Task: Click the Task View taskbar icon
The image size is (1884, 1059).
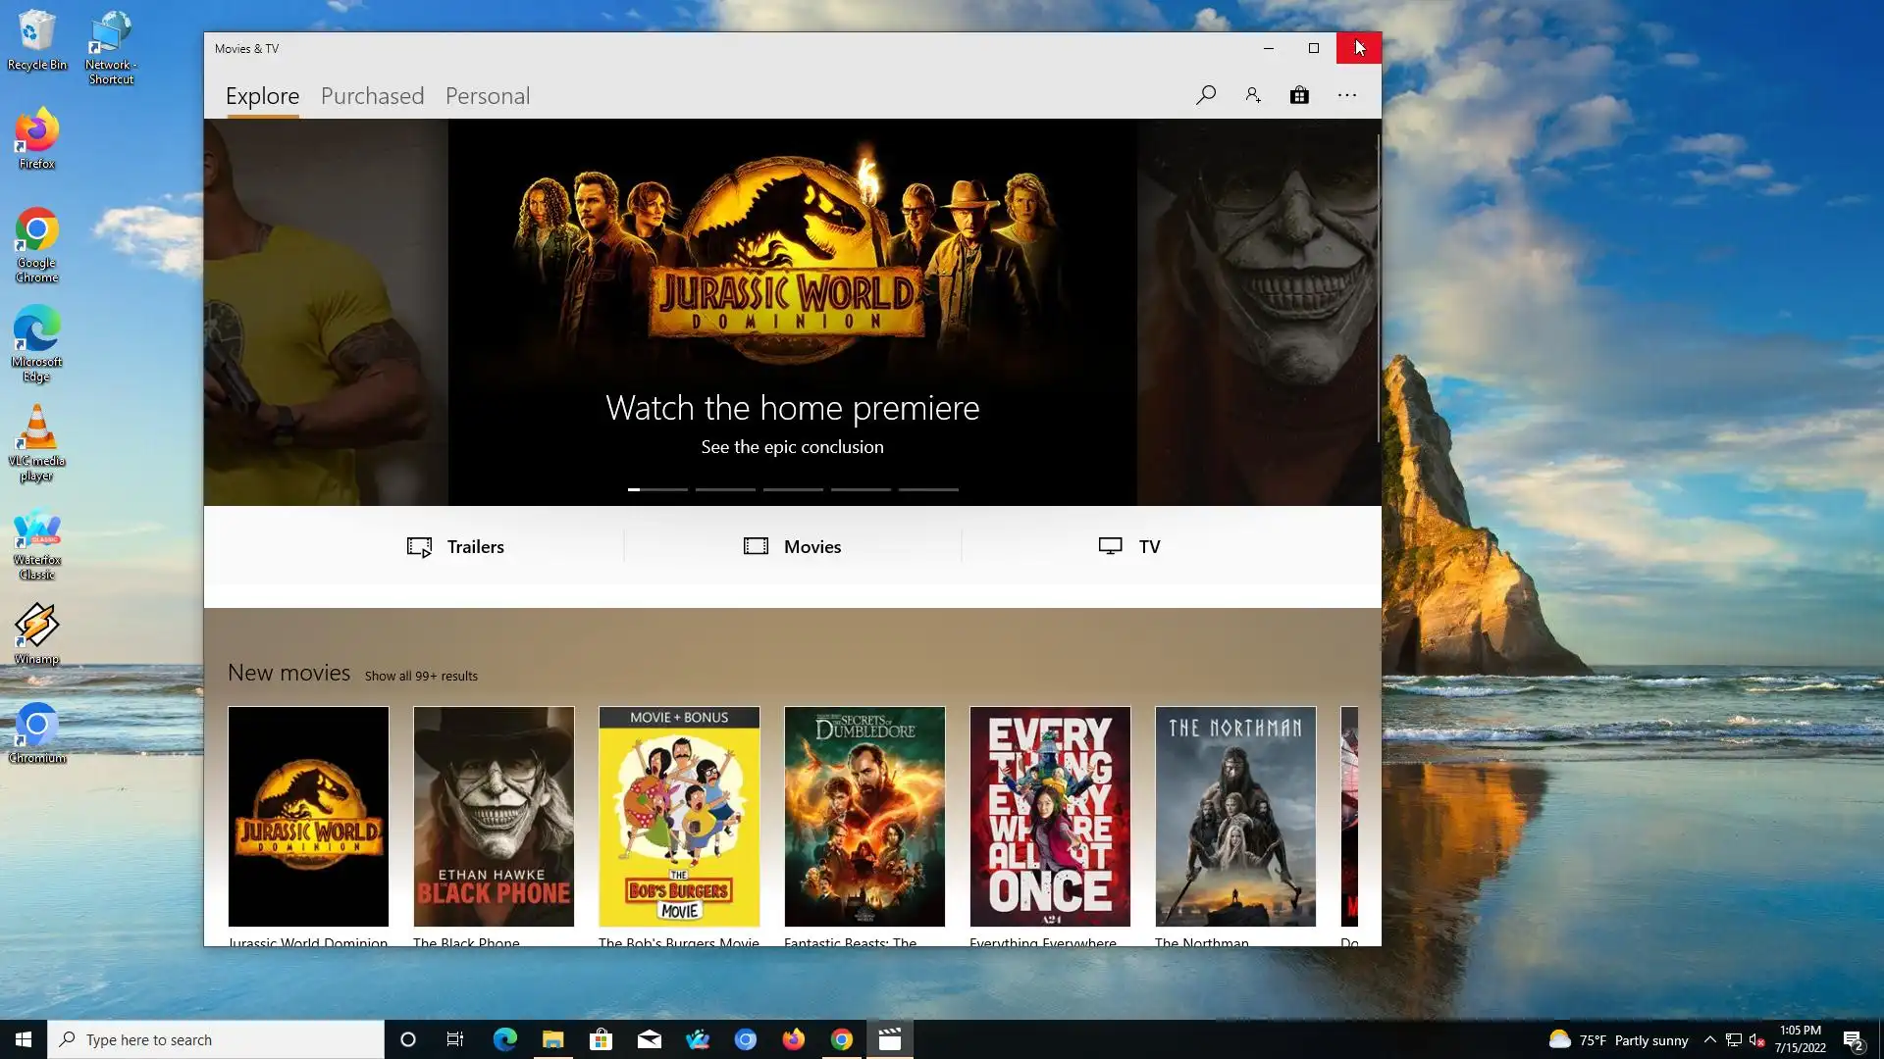Action: 455,1039
